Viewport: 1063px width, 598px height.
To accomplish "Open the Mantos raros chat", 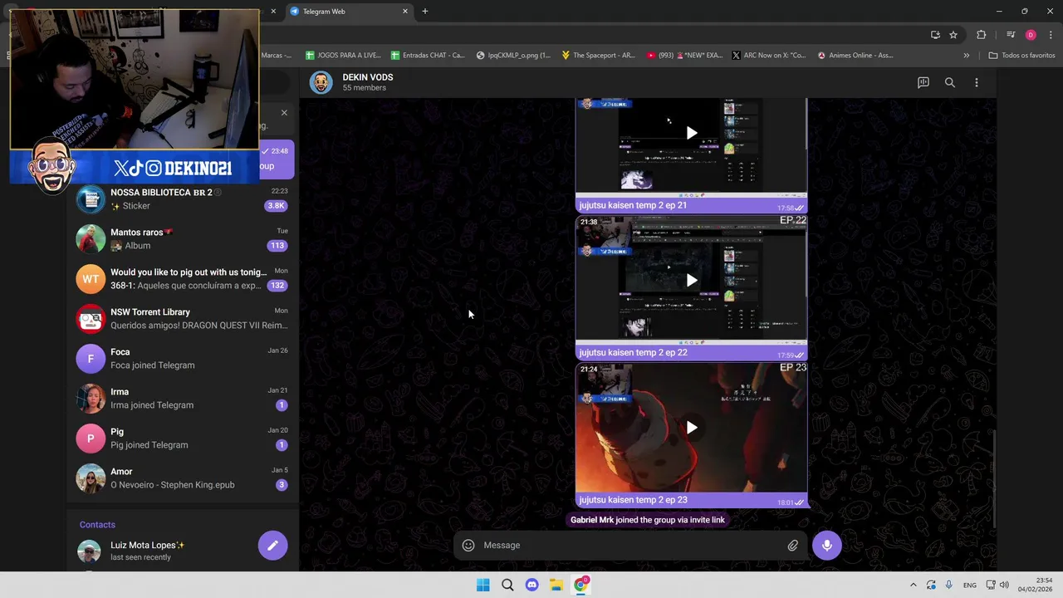I will (183, 238).
